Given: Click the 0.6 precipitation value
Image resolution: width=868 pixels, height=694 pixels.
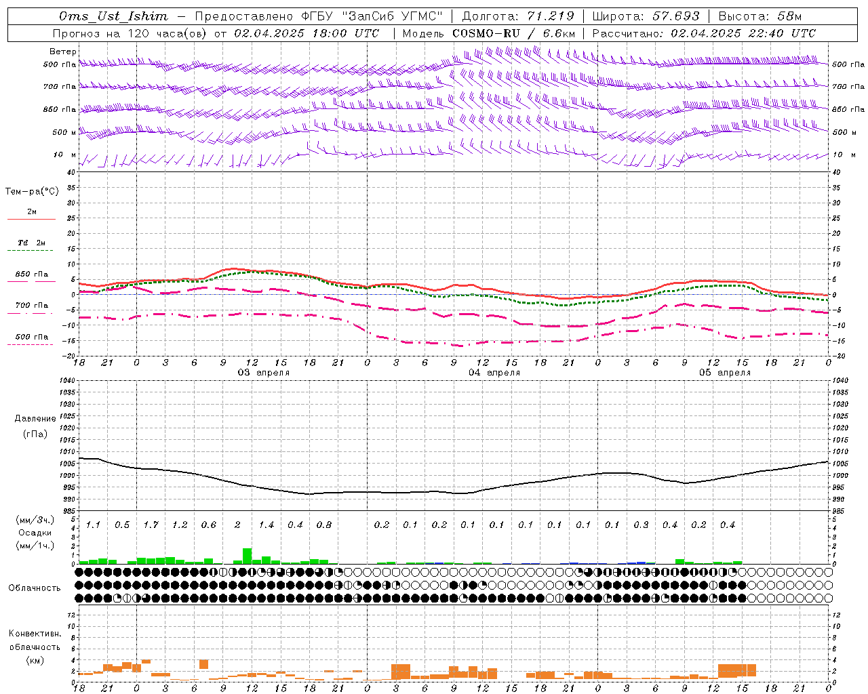Looking at the screenshot, I should click(209, 525).
